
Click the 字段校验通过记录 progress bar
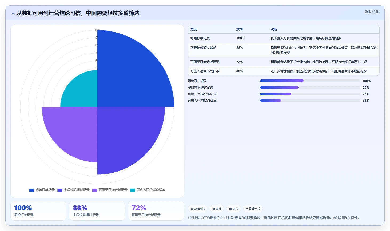pyautogui.click(x=310, y=87)
